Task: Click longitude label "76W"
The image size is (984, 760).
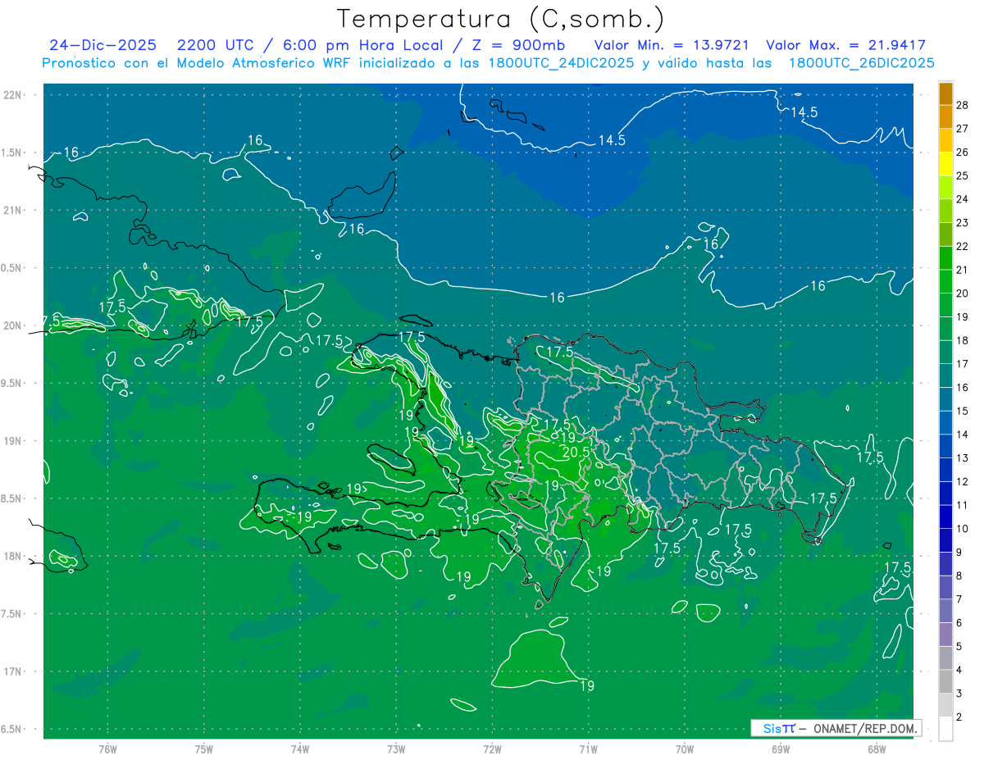Action: [x=107, y=749]
